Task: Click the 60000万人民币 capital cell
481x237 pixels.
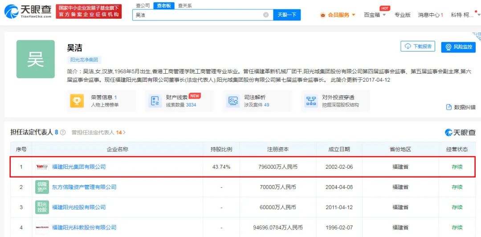Action: point(278,207)
